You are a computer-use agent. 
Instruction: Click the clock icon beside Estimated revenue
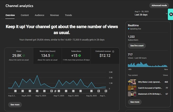[113, 51]
